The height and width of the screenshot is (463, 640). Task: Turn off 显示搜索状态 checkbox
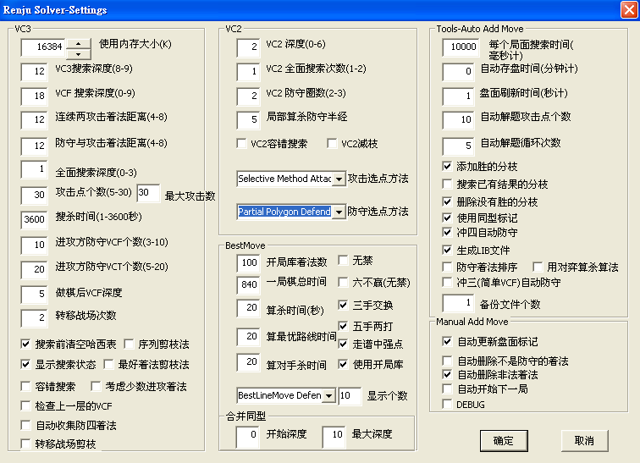coord(25,364)
